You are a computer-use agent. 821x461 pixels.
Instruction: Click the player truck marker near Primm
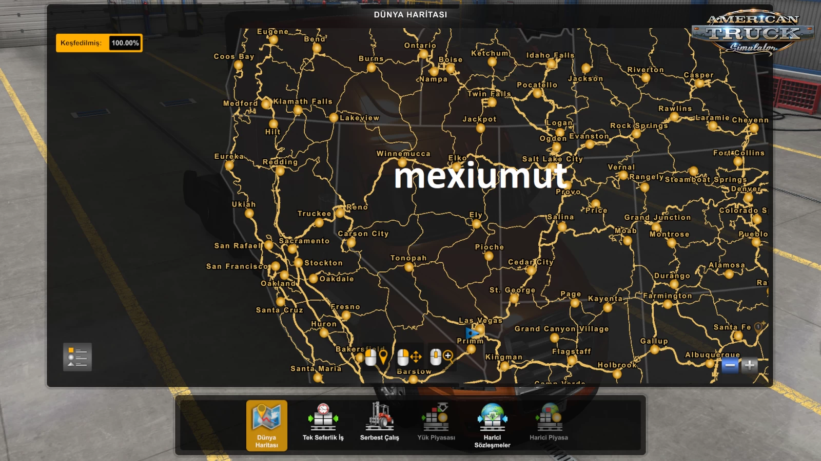click(x=472, y=333)
